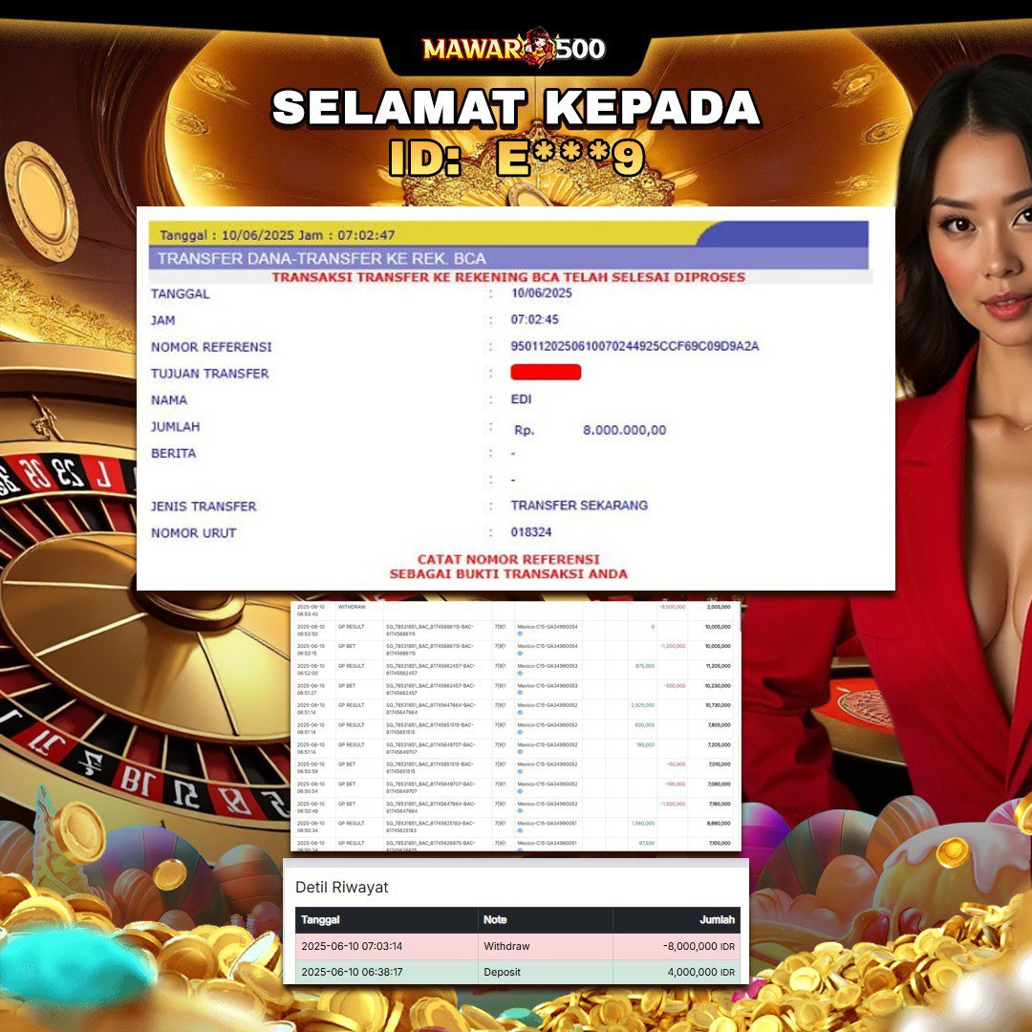Image resolution: width=1032 pixels, height=1032 pixels.
Task: Open the eye icon for the 10,730,000 balance row
Action: (x=520, y=713)
